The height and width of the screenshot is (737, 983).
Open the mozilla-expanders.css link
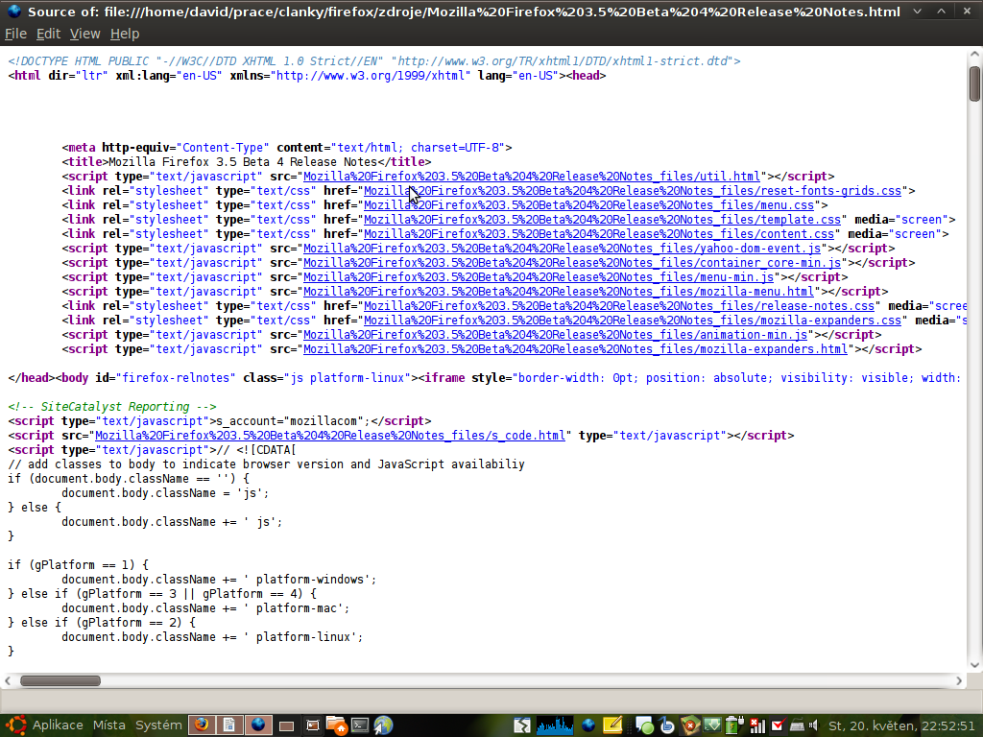pyautogui.click(x=633, y=321)
